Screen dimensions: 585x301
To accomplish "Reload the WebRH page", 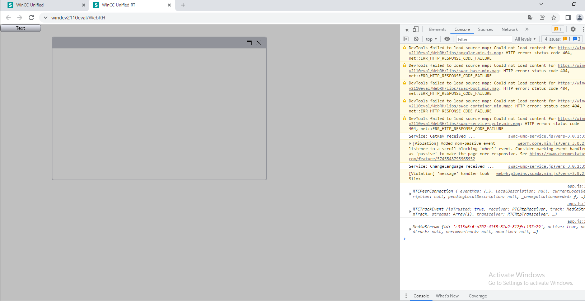I will tap(31, 18).
